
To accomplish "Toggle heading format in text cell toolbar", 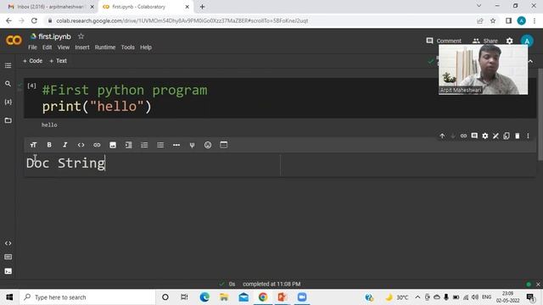I will click(33, 145).
